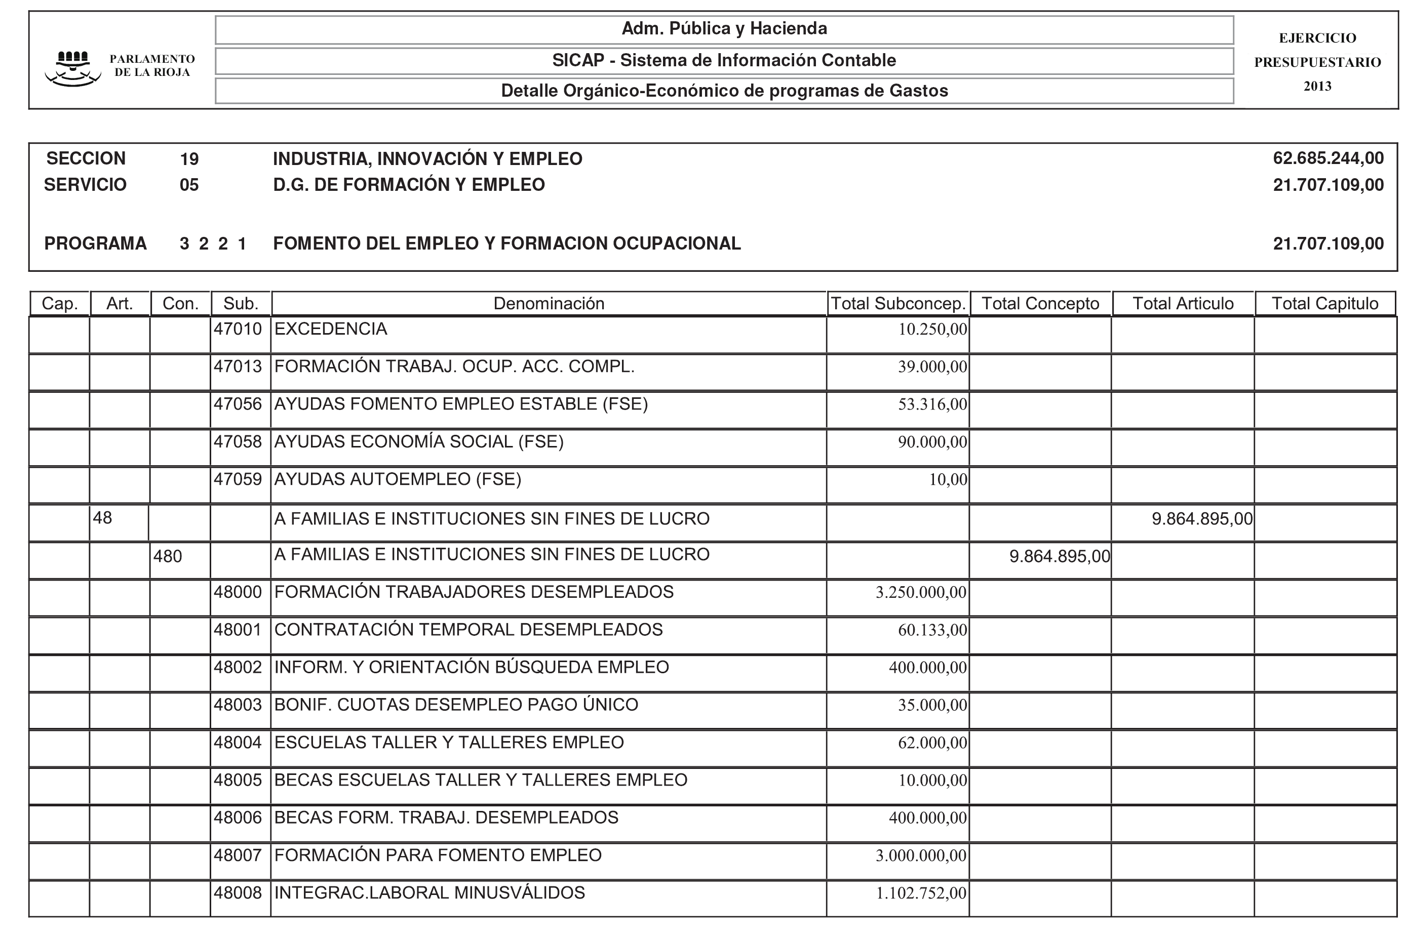Click the 'Cap.' column header
Screen dimensions: 1406x939
coord(60,304)
